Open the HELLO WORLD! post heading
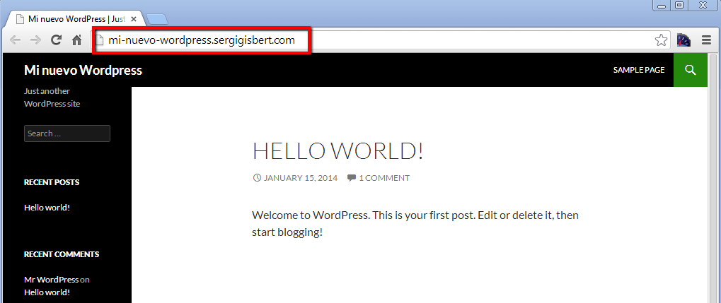Viewport: 721px width, 303px height. click(x=338, y=151)
